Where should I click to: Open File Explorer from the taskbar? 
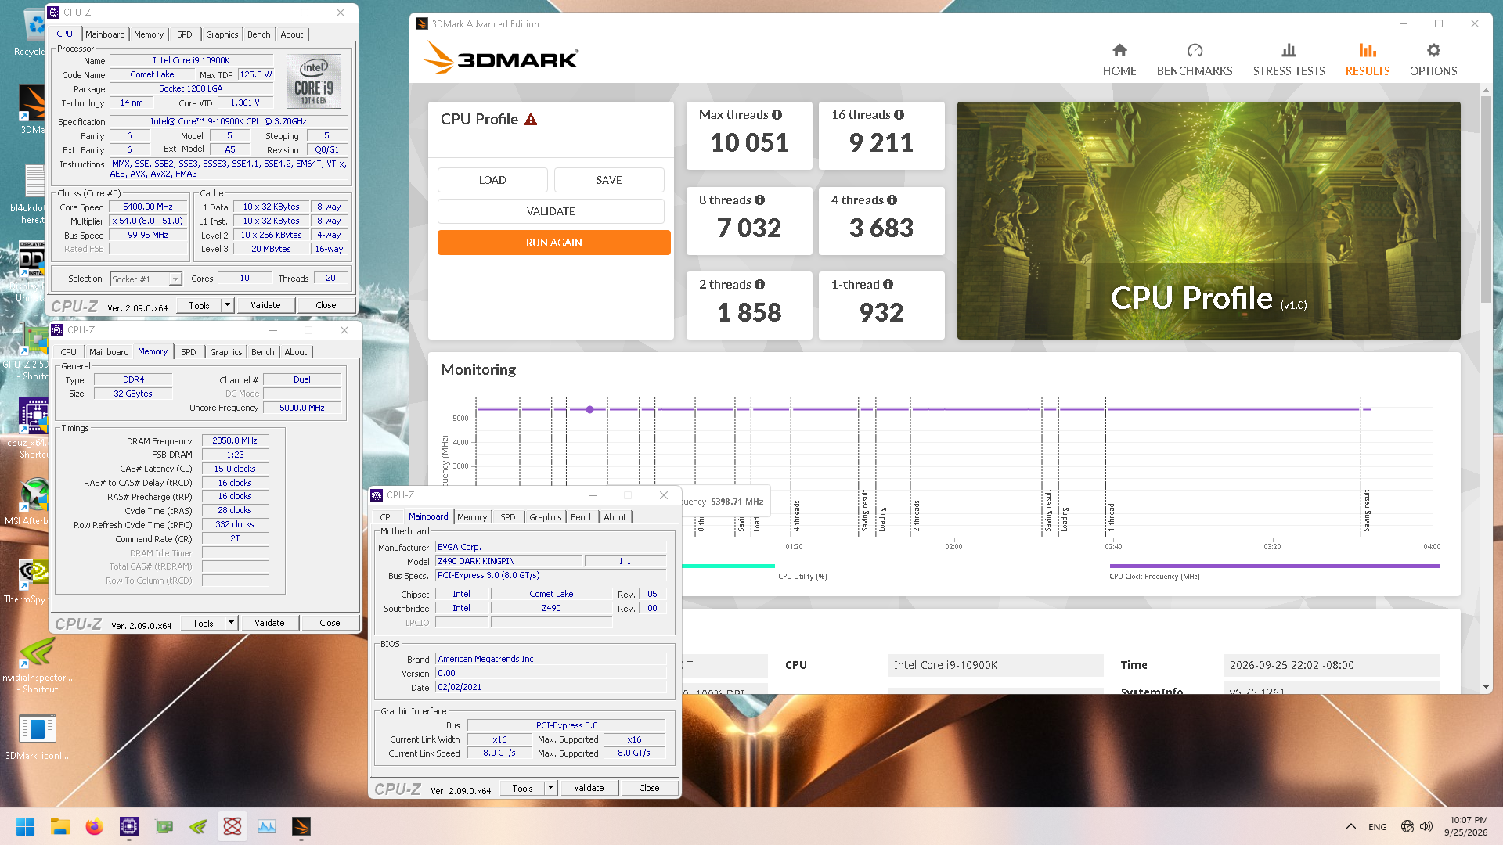[60, 826]
